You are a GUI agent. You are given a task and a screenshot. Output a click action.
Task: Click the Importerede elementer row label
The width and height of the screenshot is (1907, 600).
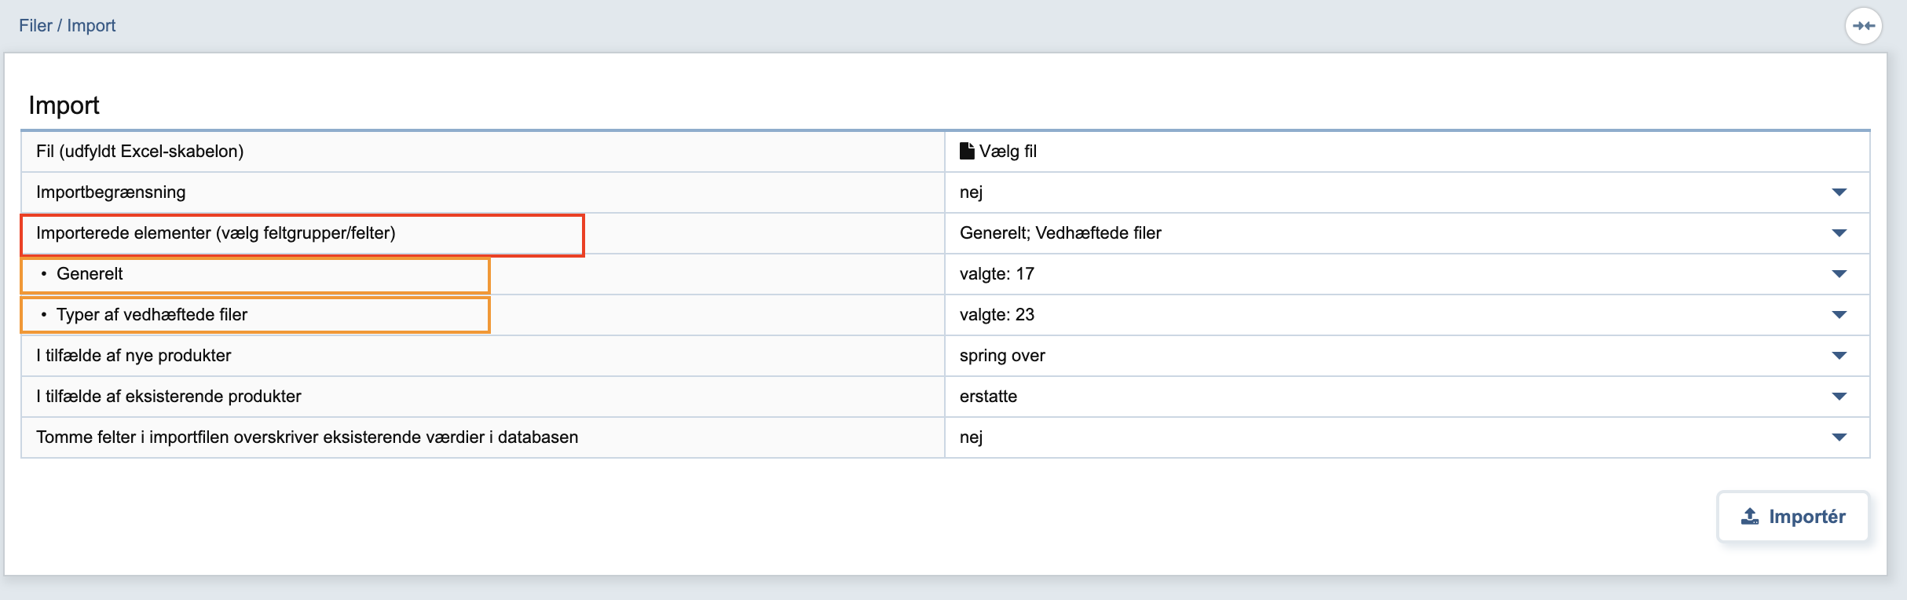point(216,233)
